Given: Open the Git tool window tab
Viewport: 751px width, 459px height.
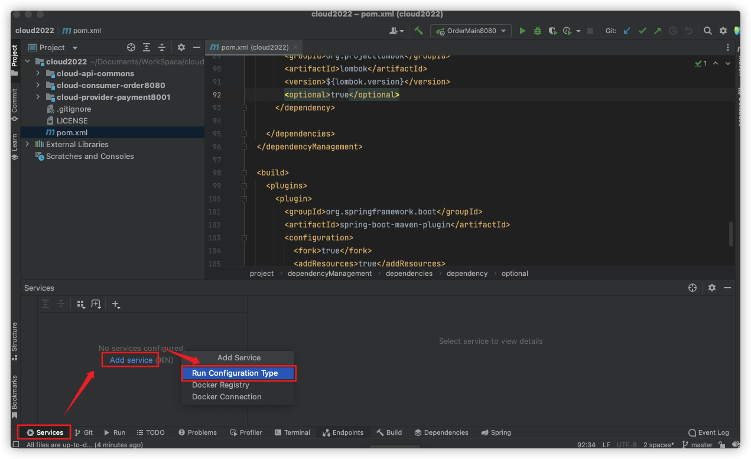Looking at the screenshot, I should [x=84, y=432].
